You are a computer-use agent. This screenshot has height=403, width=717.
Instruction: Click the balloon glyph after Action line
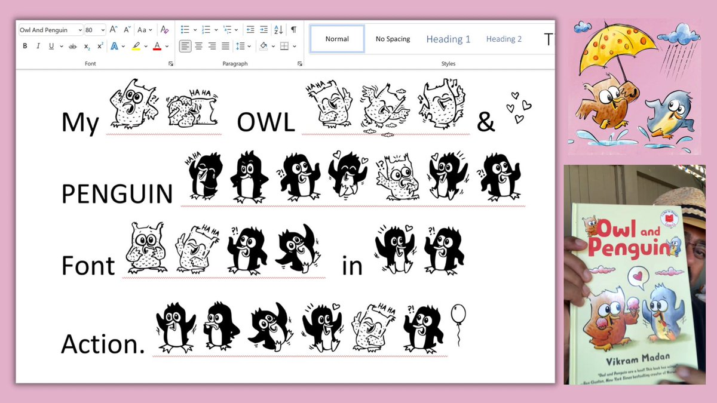click(458, 325)
